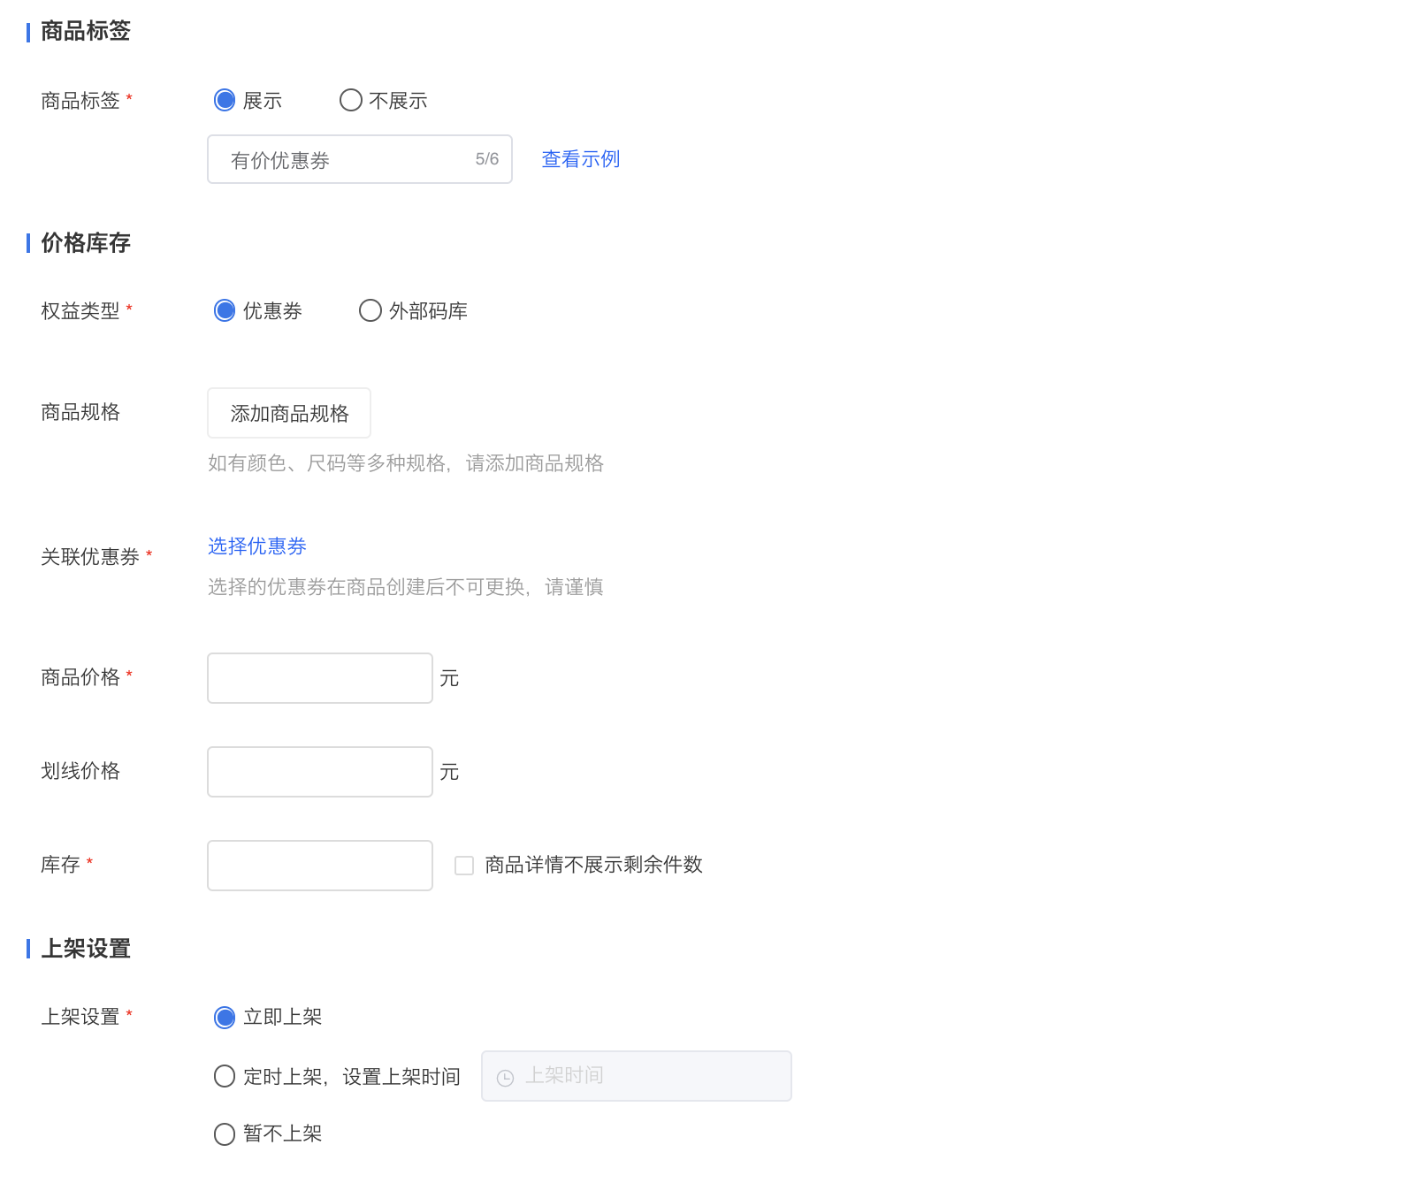The image size is (1413, 1183).
Task: Click the 添加商品规格 button
Action: click(x=289, y=413)
